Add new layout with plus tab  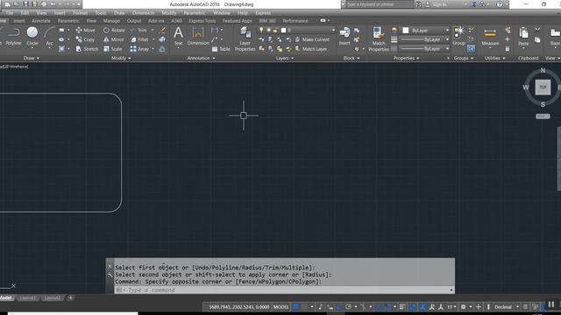[70, 297]
